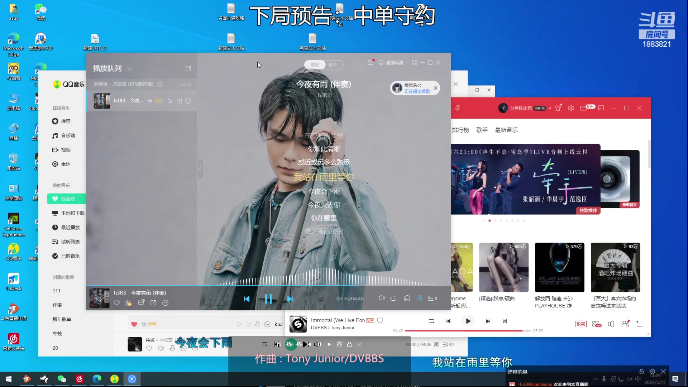Collapse the play queue dropdown arrow
688x387 pixels.
130,69
